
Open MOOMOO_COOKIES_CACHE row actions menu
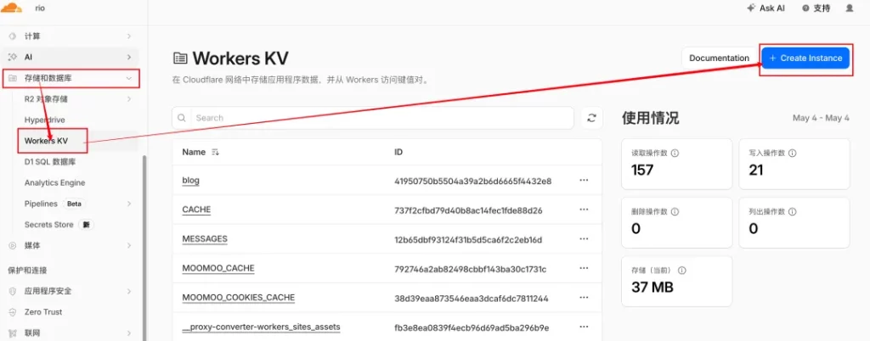(x=583, y=298)
